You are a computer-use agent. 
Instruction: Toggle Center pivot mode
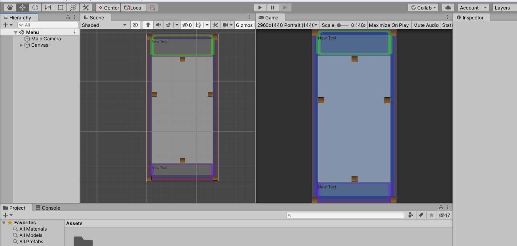point(108,8)
